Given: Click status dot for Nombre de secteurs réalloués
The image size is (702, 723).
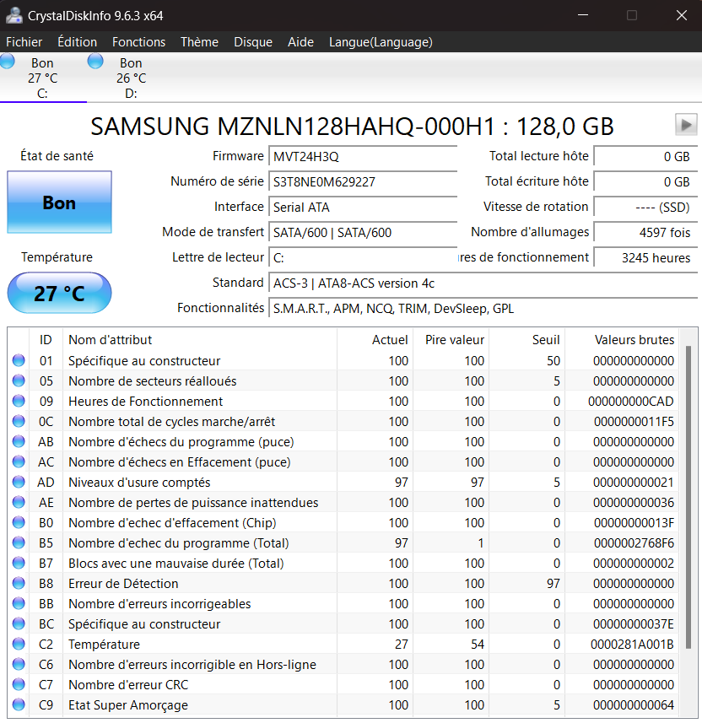Looking at the screenshot, I should tap(19, 380).
